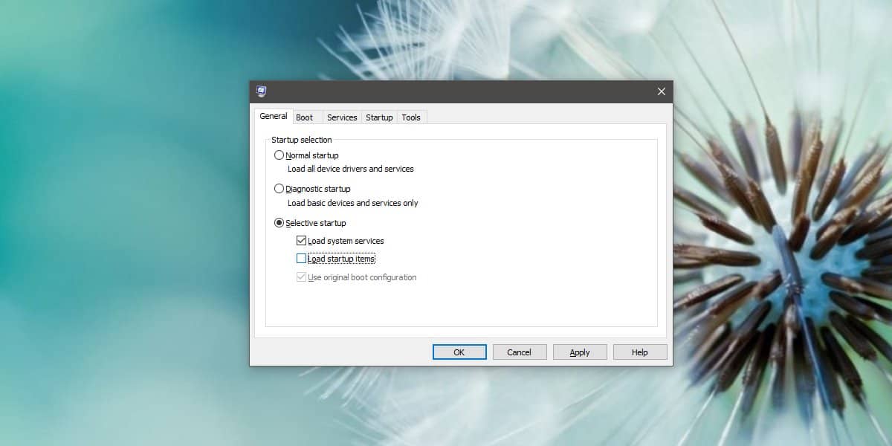Open Help from the dialog
Viewport: 892px width, 446px height.
(640, 352)
